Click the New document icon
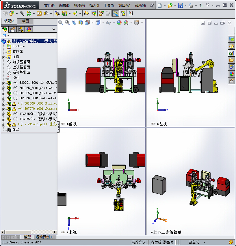This screenshot has height=246, width=236. click(159, 5)
